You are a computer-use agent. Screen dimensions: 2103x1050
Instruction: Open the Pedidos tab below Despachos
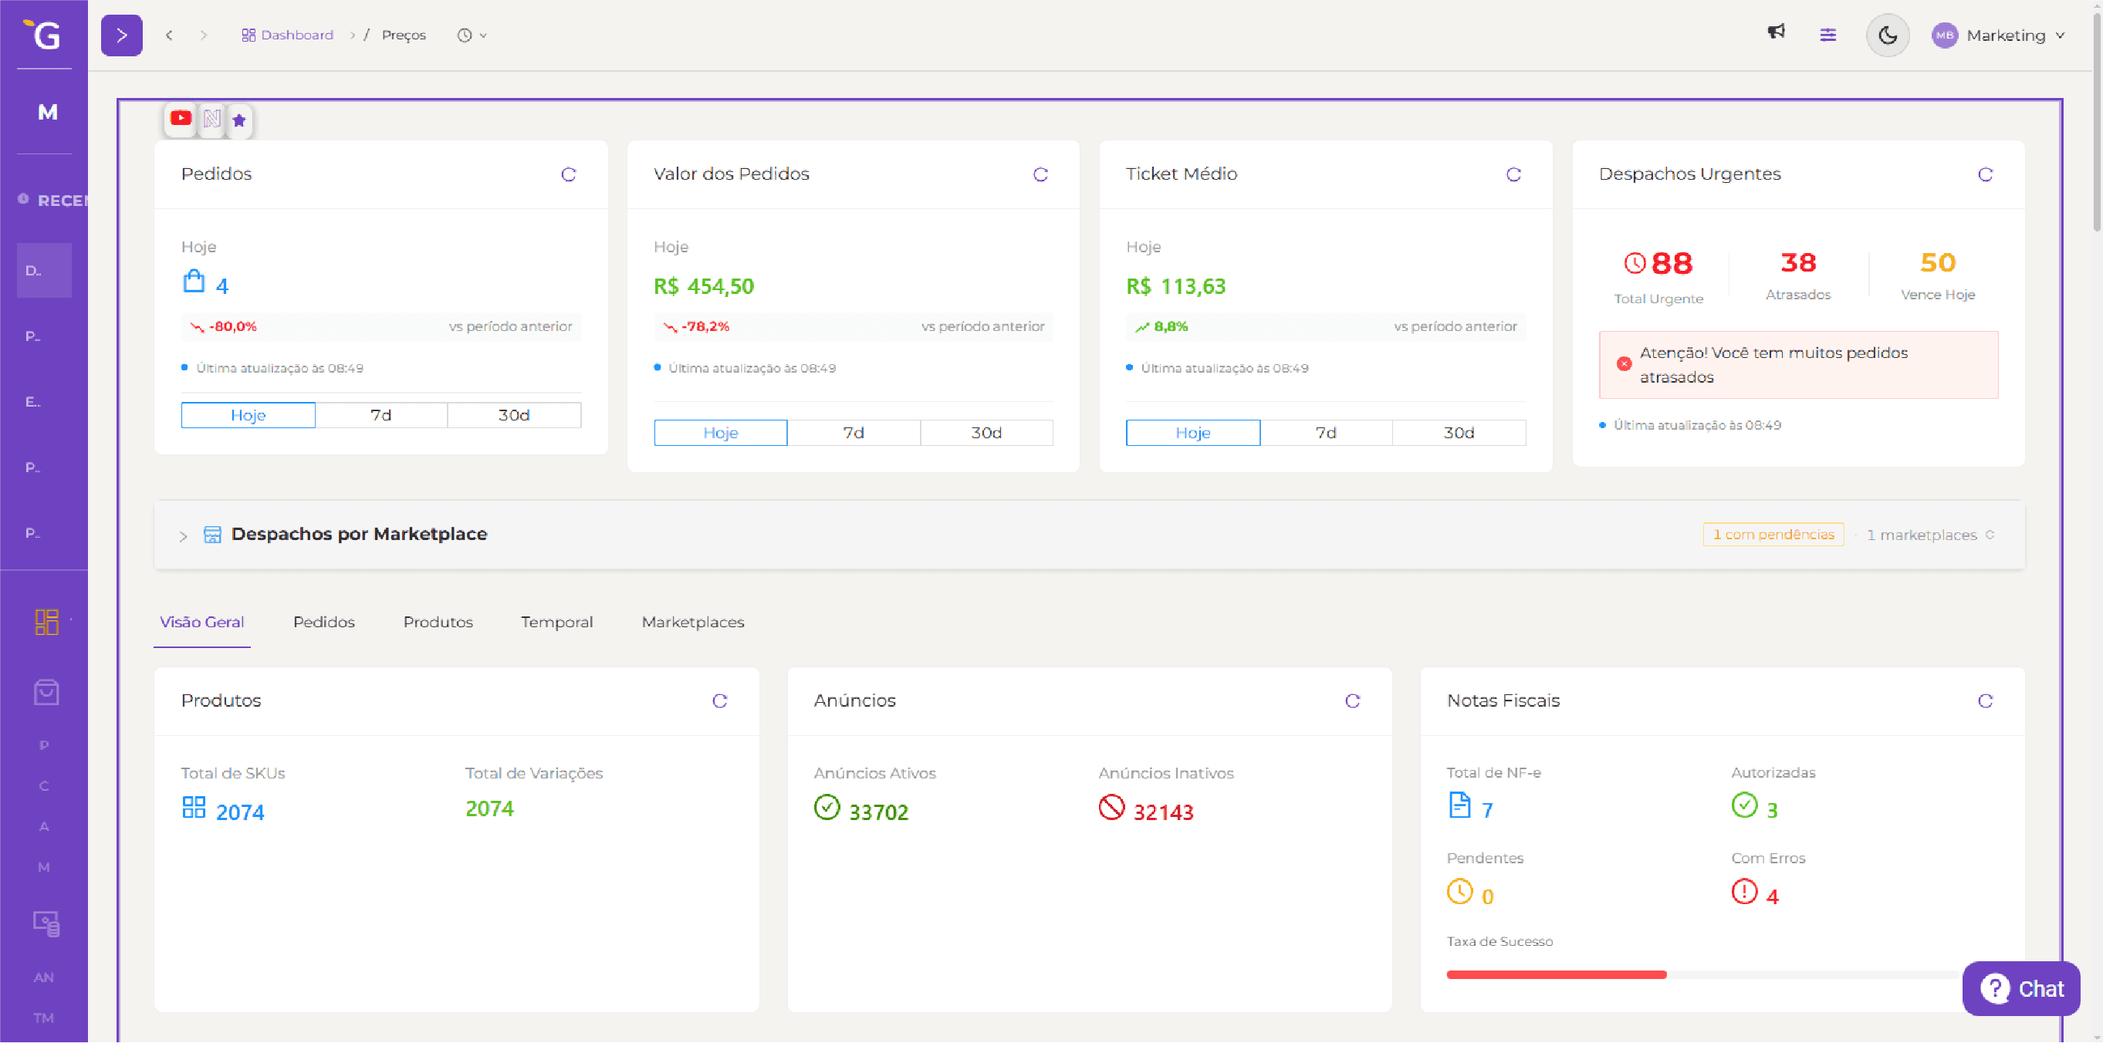point(323,622)
